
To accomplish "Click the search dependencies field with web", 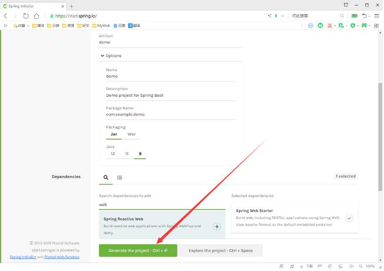I will 162,205.
